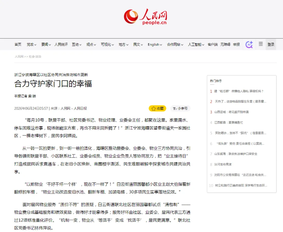Open hot-ranked article 3 山西运城 荷花盛开

pos(232,112)
